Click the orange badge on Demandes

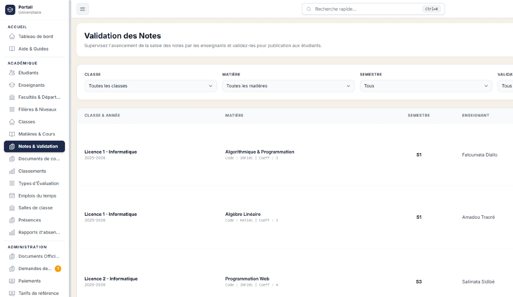tap(58, 269)
